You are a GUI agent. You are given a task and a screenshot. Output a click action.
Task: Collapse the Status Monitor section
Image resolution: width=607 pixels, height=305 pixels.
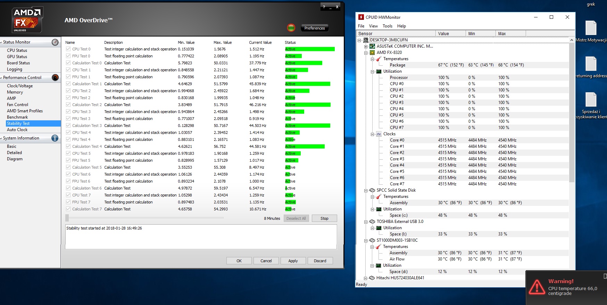[1, 42]
